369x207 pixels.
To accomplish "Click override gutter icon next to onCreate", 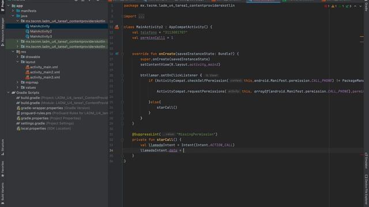I will (116, 53).
